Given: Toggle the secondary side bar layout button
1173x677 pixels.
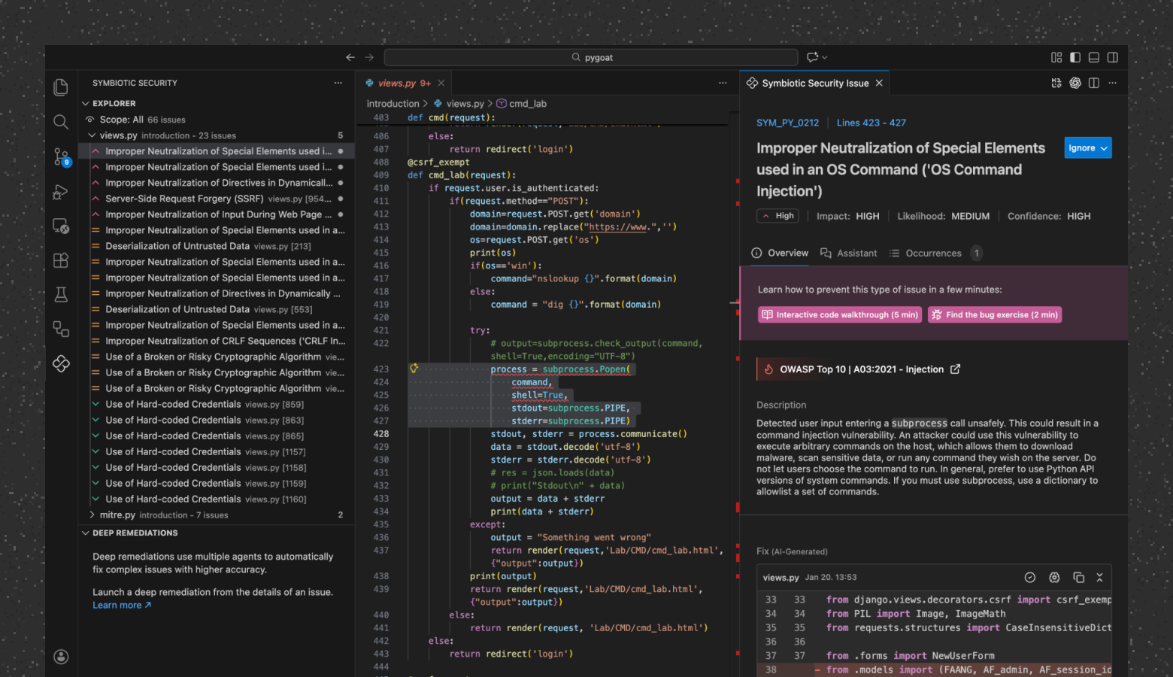Looking at the screenshot, I should click(x=1113, y=57).
